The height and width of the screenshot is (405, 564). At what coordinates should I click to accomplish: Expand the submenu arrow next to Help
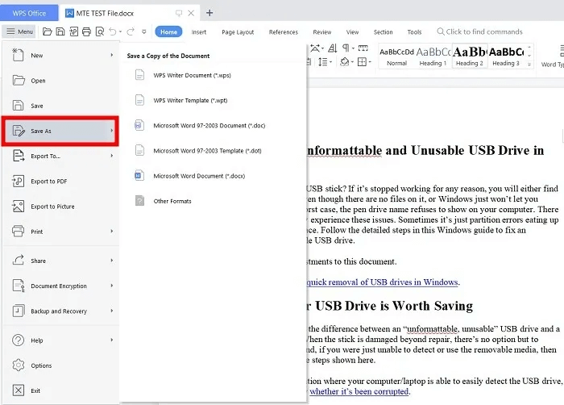click(x=112, y=340)
